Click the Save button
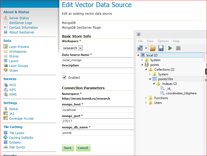 click(x=68, y=148)
